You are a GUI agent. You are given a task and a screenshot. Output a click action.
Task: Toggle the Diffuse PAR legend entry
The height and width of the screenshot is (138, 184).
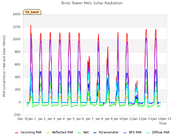(158, 132)
